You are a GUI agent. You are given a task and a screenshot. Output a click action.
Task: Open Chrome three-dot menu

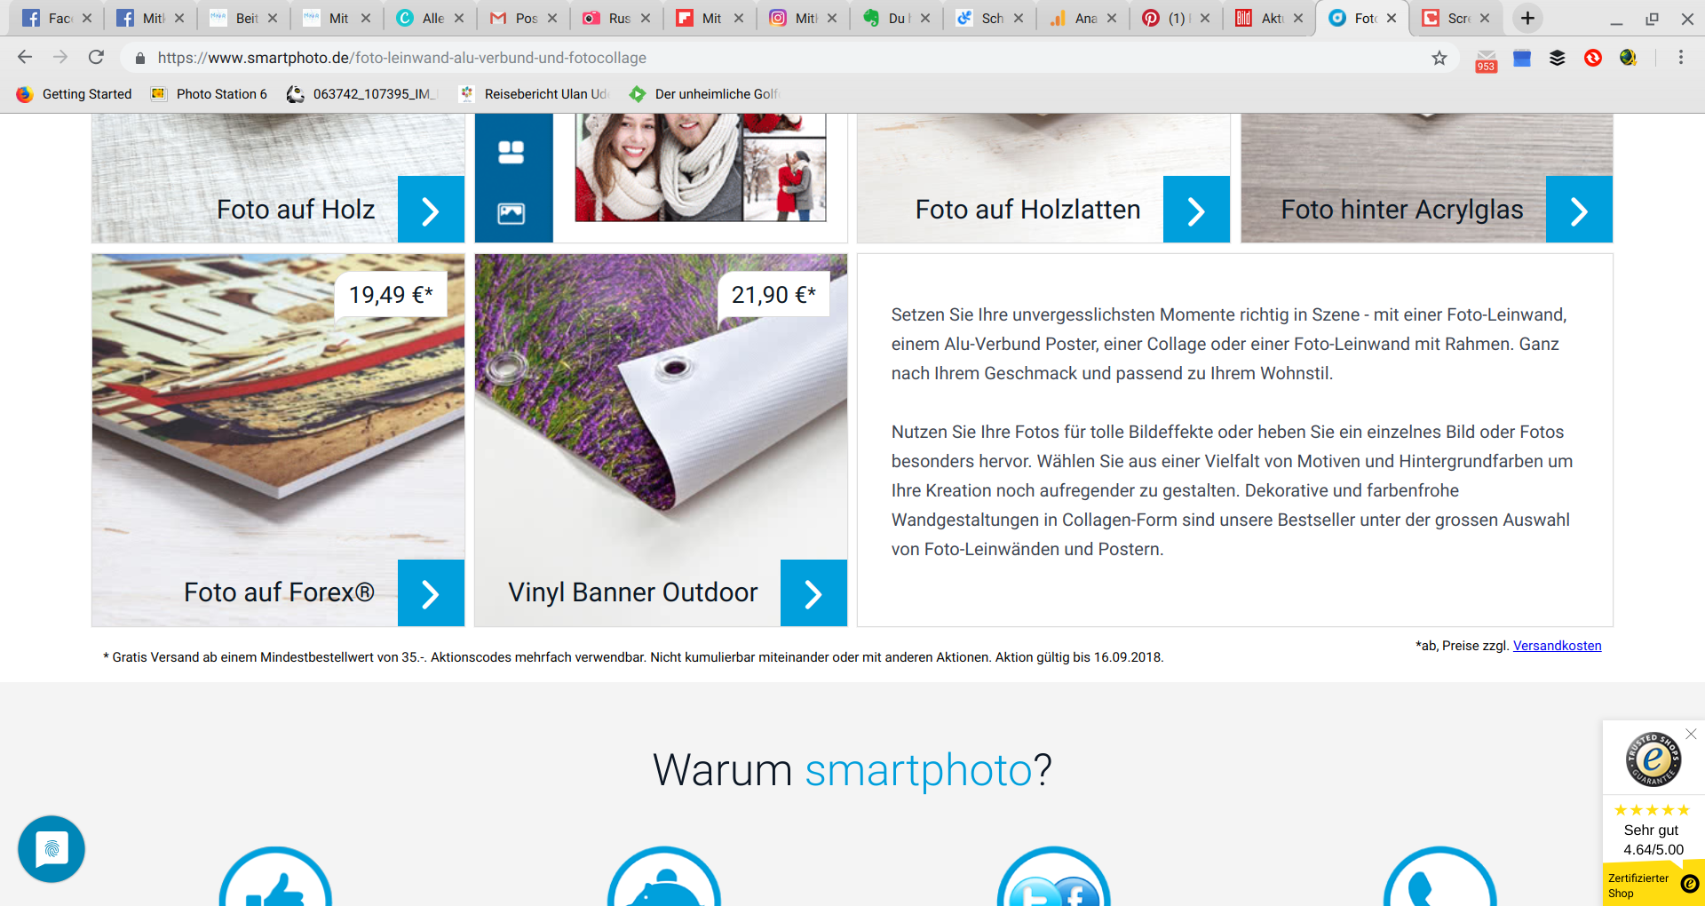[x=1681, y=58]
